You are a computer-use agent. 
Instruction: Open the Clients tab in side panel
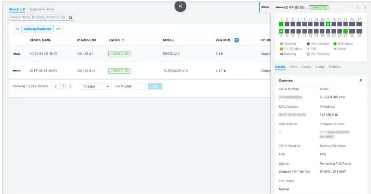click(306, 67)
